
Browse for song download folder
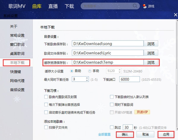[151, 43]
